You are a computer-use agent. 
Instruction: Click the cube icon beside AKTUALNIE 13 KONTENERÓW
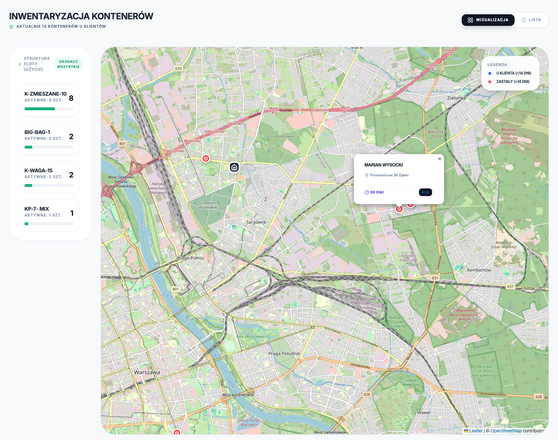[x=11, y=27]
